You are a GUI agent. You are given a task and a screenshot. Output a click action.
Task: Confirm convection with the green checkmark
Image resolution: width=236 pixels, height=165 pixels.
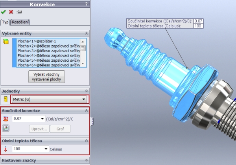pyautogui.click(x=3, y=12)
